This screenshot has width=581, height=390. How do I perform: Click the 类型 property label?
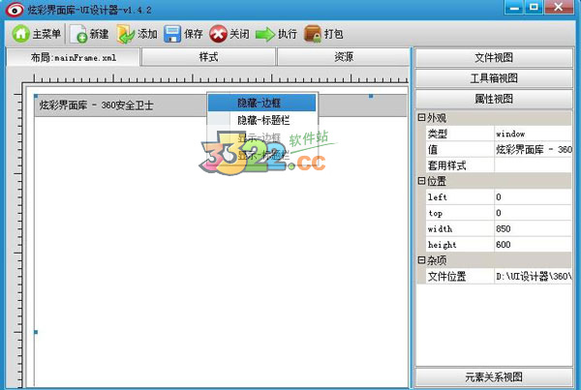pos(438,134)
